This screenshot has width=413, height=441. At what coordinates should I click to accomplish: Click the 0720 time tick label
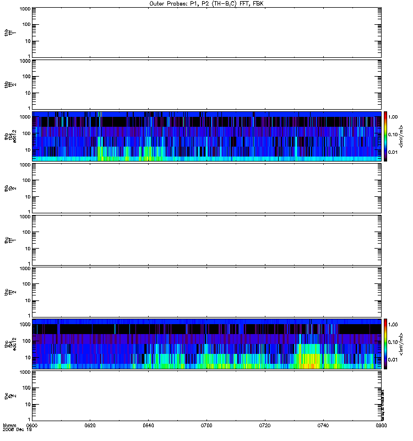(265, 425)
